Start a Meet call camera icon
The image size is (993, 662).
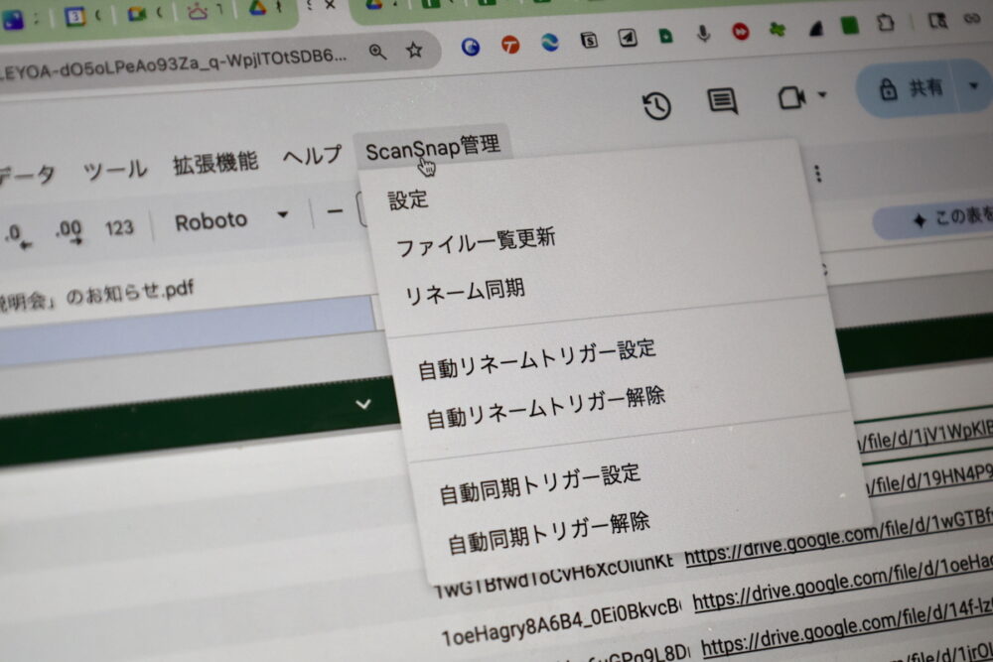[790, 97]
